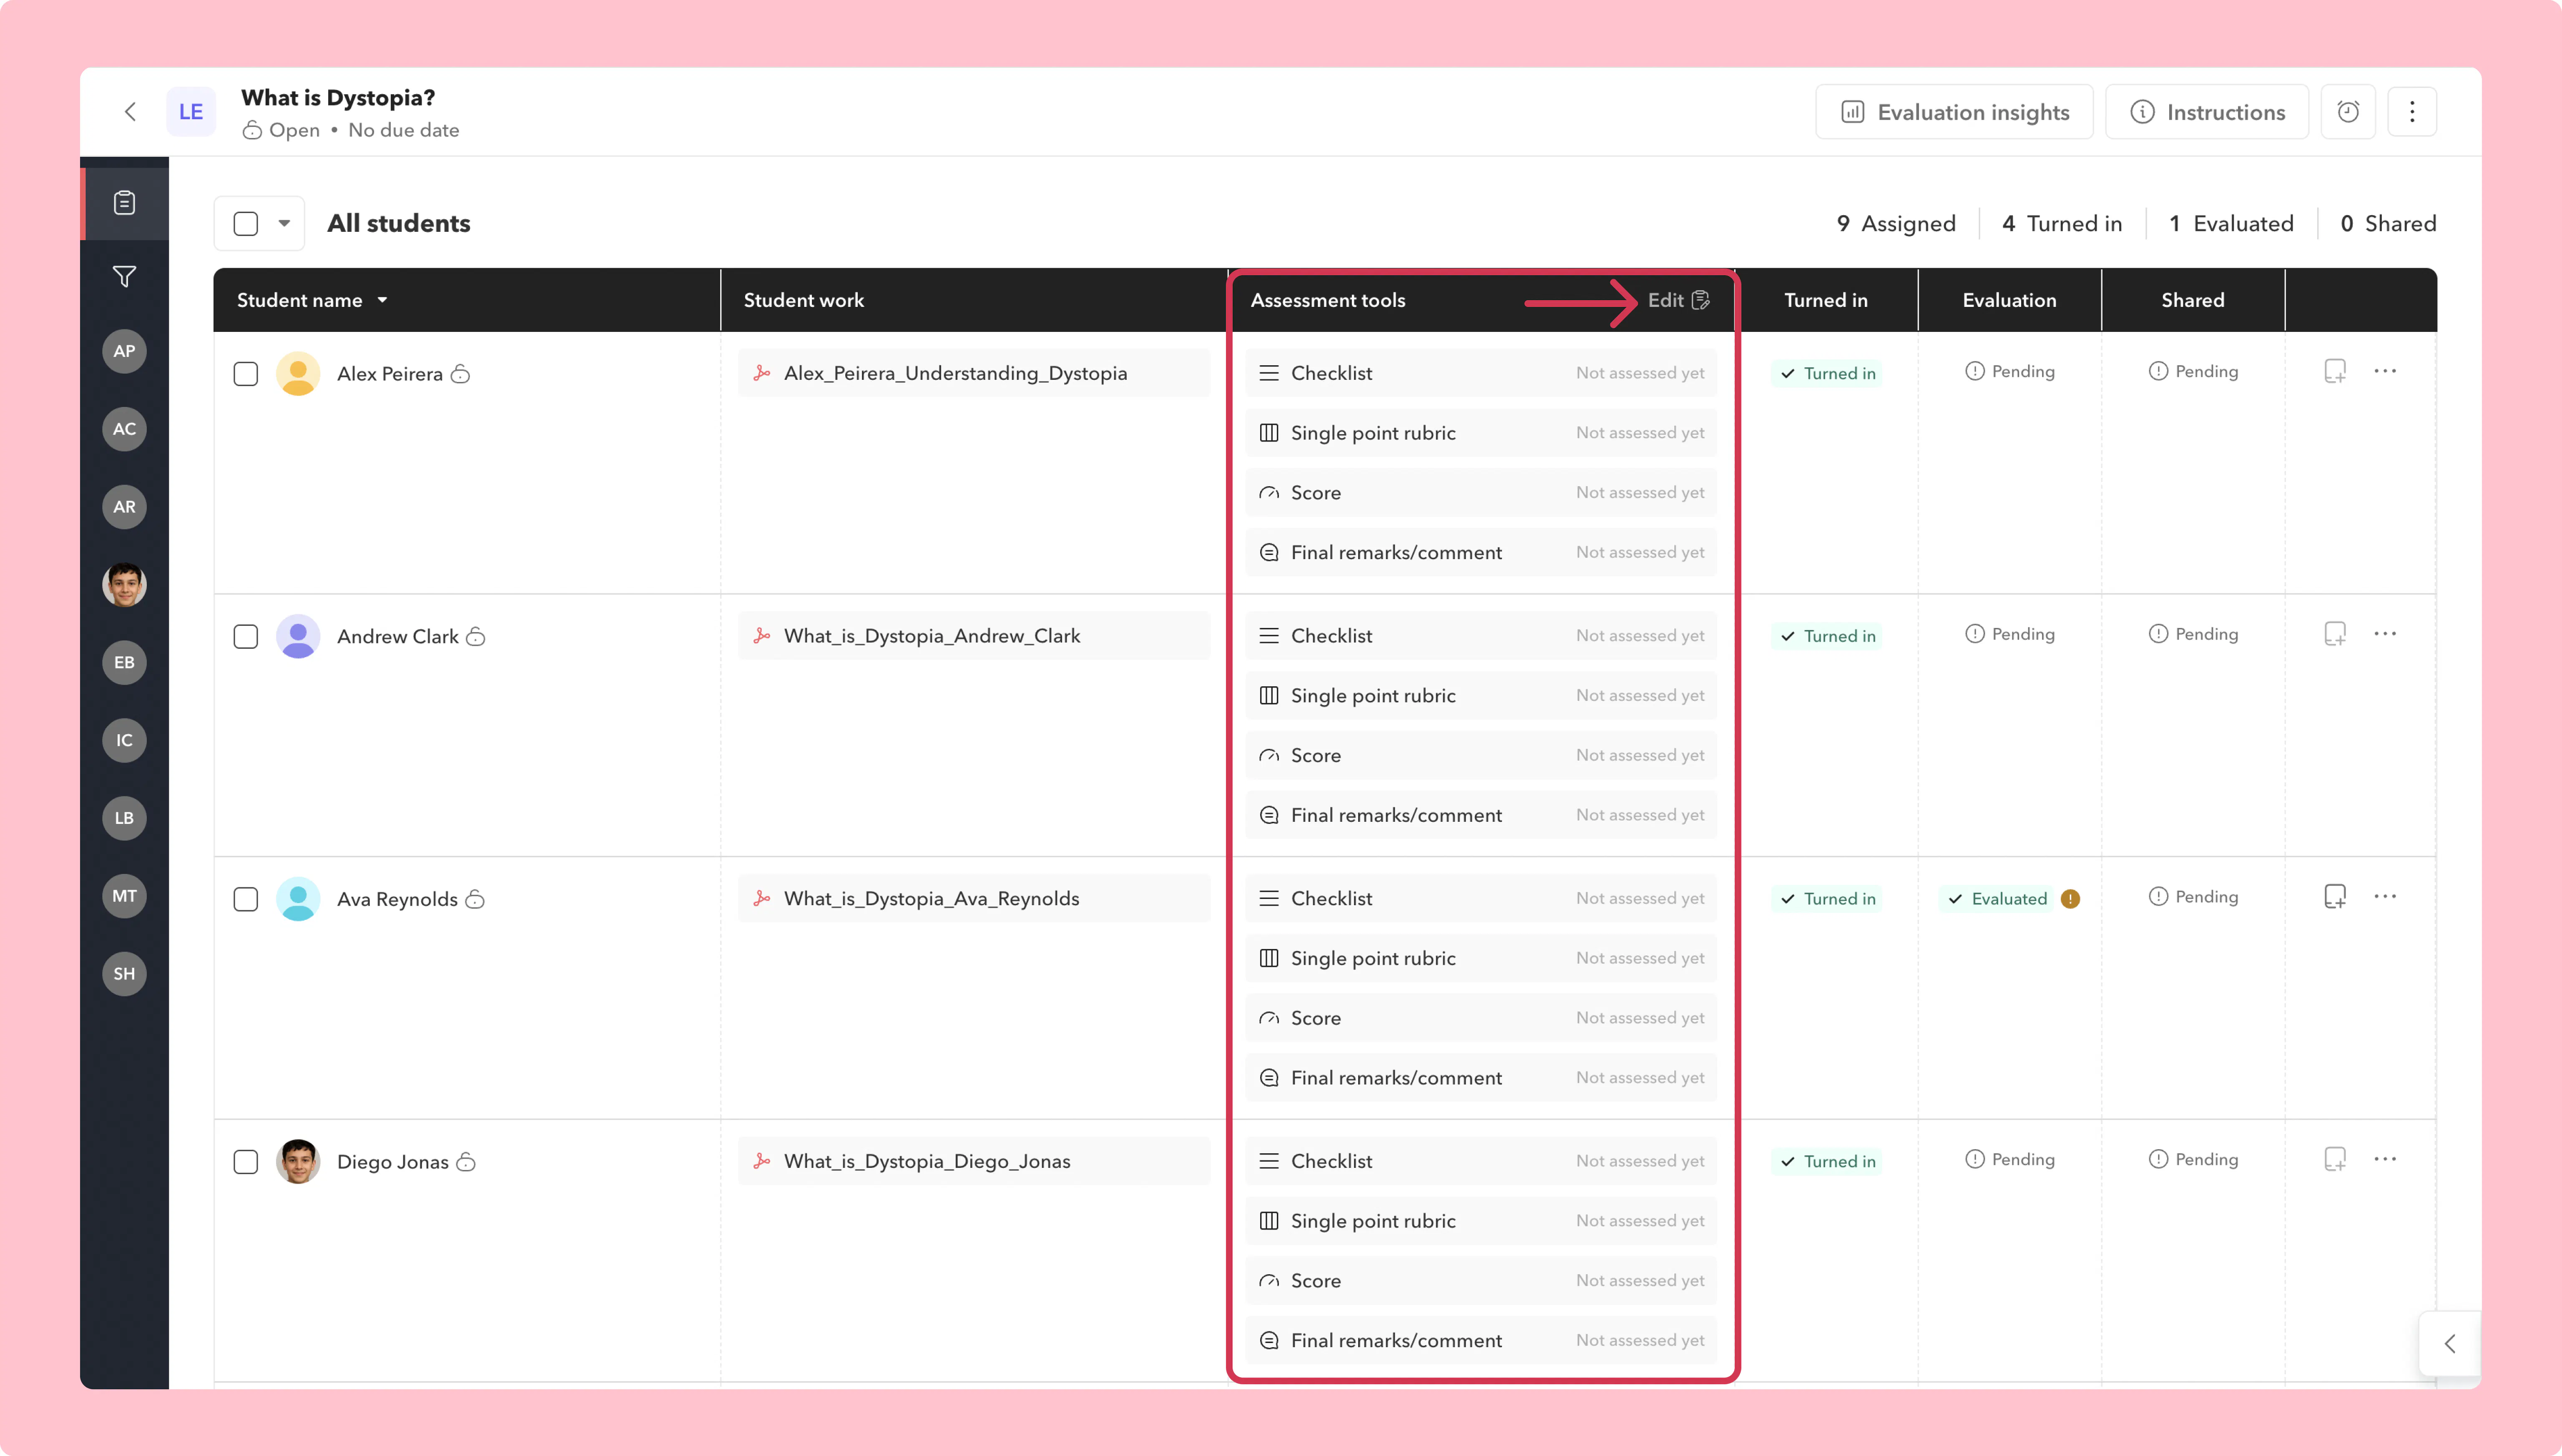Tick the select-all students checkbox

246,224
